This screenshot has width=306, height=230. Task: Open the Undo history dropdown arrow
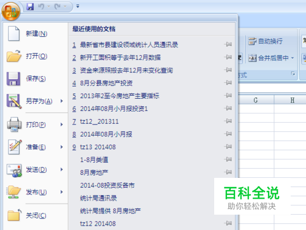coord(48,7)
